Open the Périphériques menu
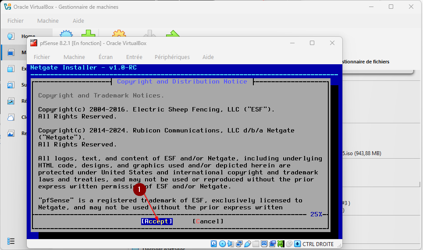 click(x=172, y=57)
